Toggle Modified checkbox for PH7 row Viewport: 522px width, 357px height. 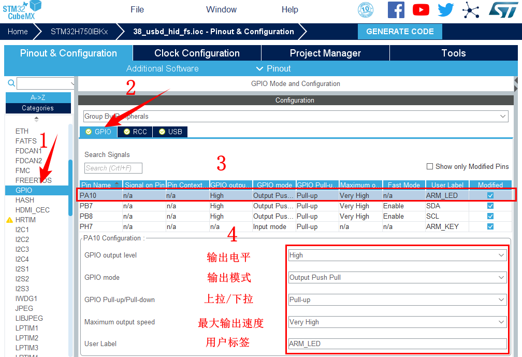490,226
